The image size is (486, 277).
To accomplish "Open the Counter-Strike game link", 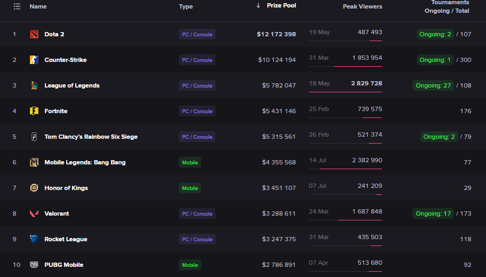I will click(x=66, y=60).
